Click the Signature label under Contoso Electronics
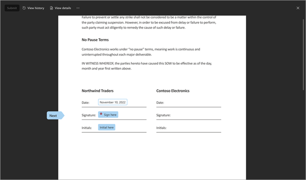The image size is (306, 180). point(163,115)
